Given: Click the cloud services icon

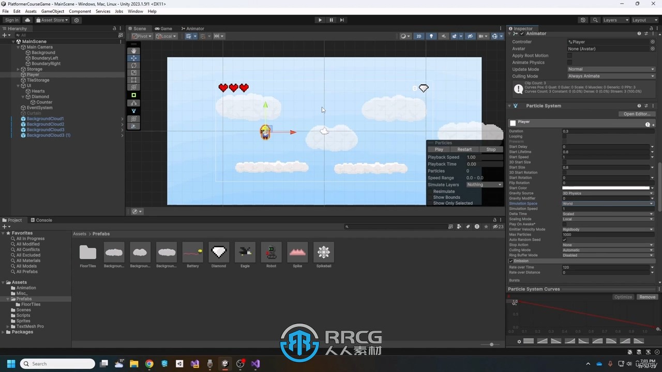Looking at the screenshot, I should tap(27, 20).
